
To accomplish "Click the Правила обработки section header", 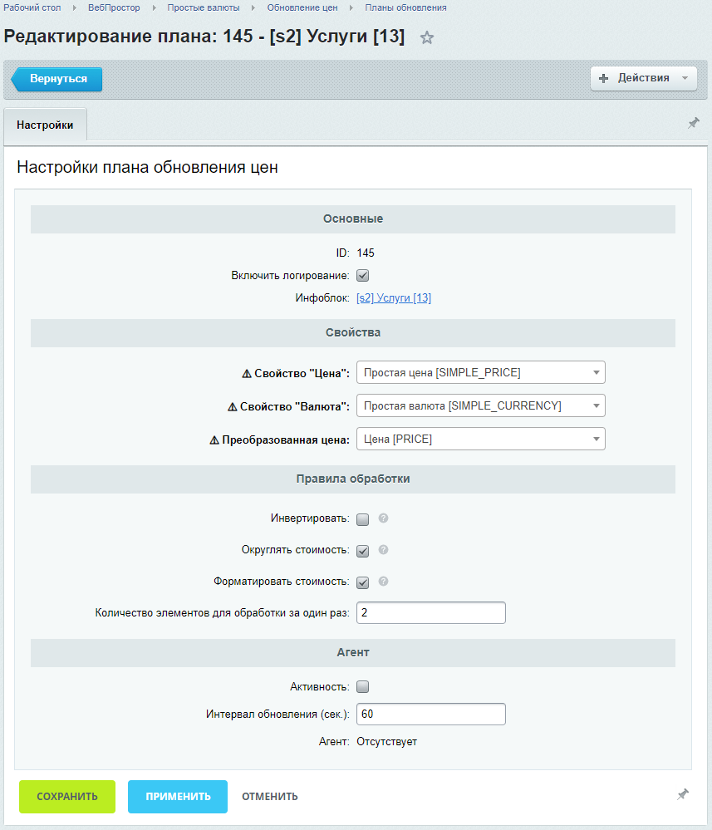I will pos(353,479).
